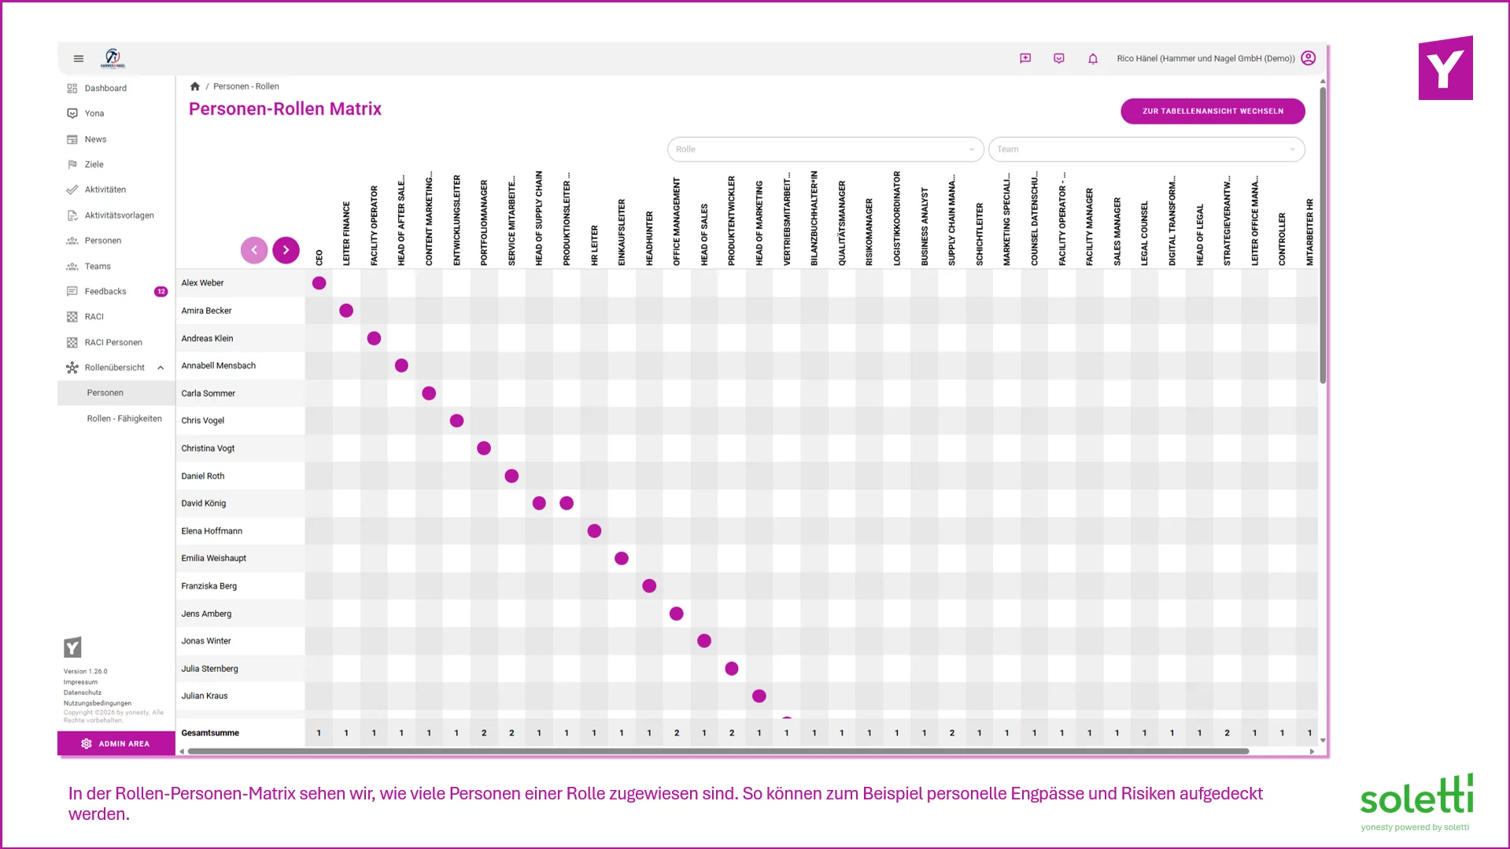Image resolution: width=1510 pixels, height=849 pixels.
Task: Toggle Amira Becker's Leiter Finance dot
Action: 346,311
